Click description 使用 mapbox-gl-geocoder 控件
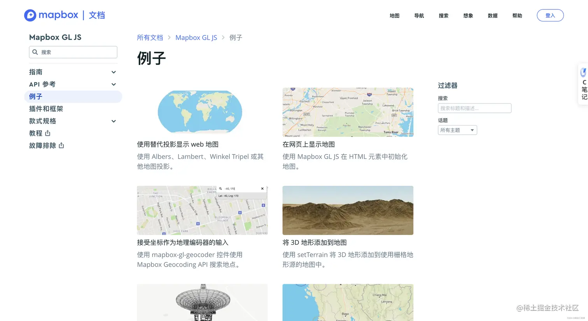 tap(190, 260)
